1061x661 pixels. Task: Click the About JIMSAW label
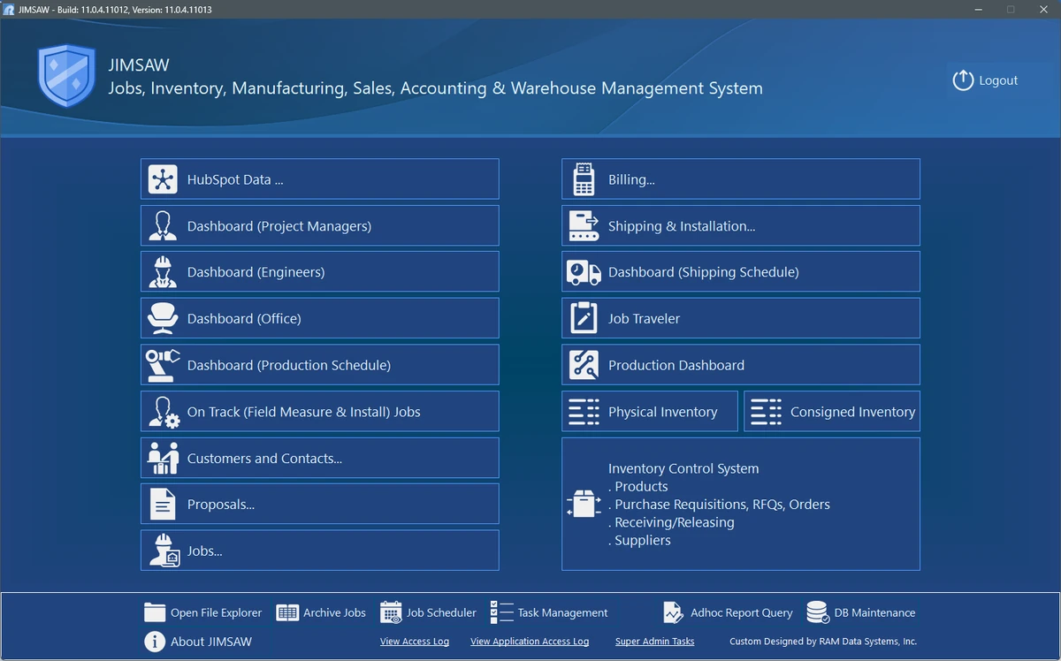(x=210, y=642)
